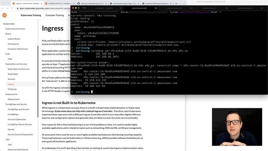Image resolution: width=268 pixels, height=151 pixels.
Task: Open Advanced Job Features sidebar link
Action: coord(18,149)
